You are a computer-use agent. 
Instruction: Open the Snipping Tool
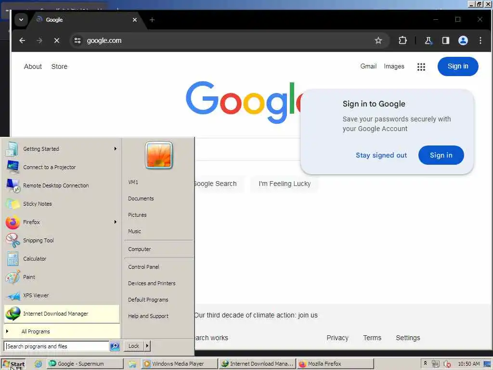pyautogui.click(x=61, y=240)
